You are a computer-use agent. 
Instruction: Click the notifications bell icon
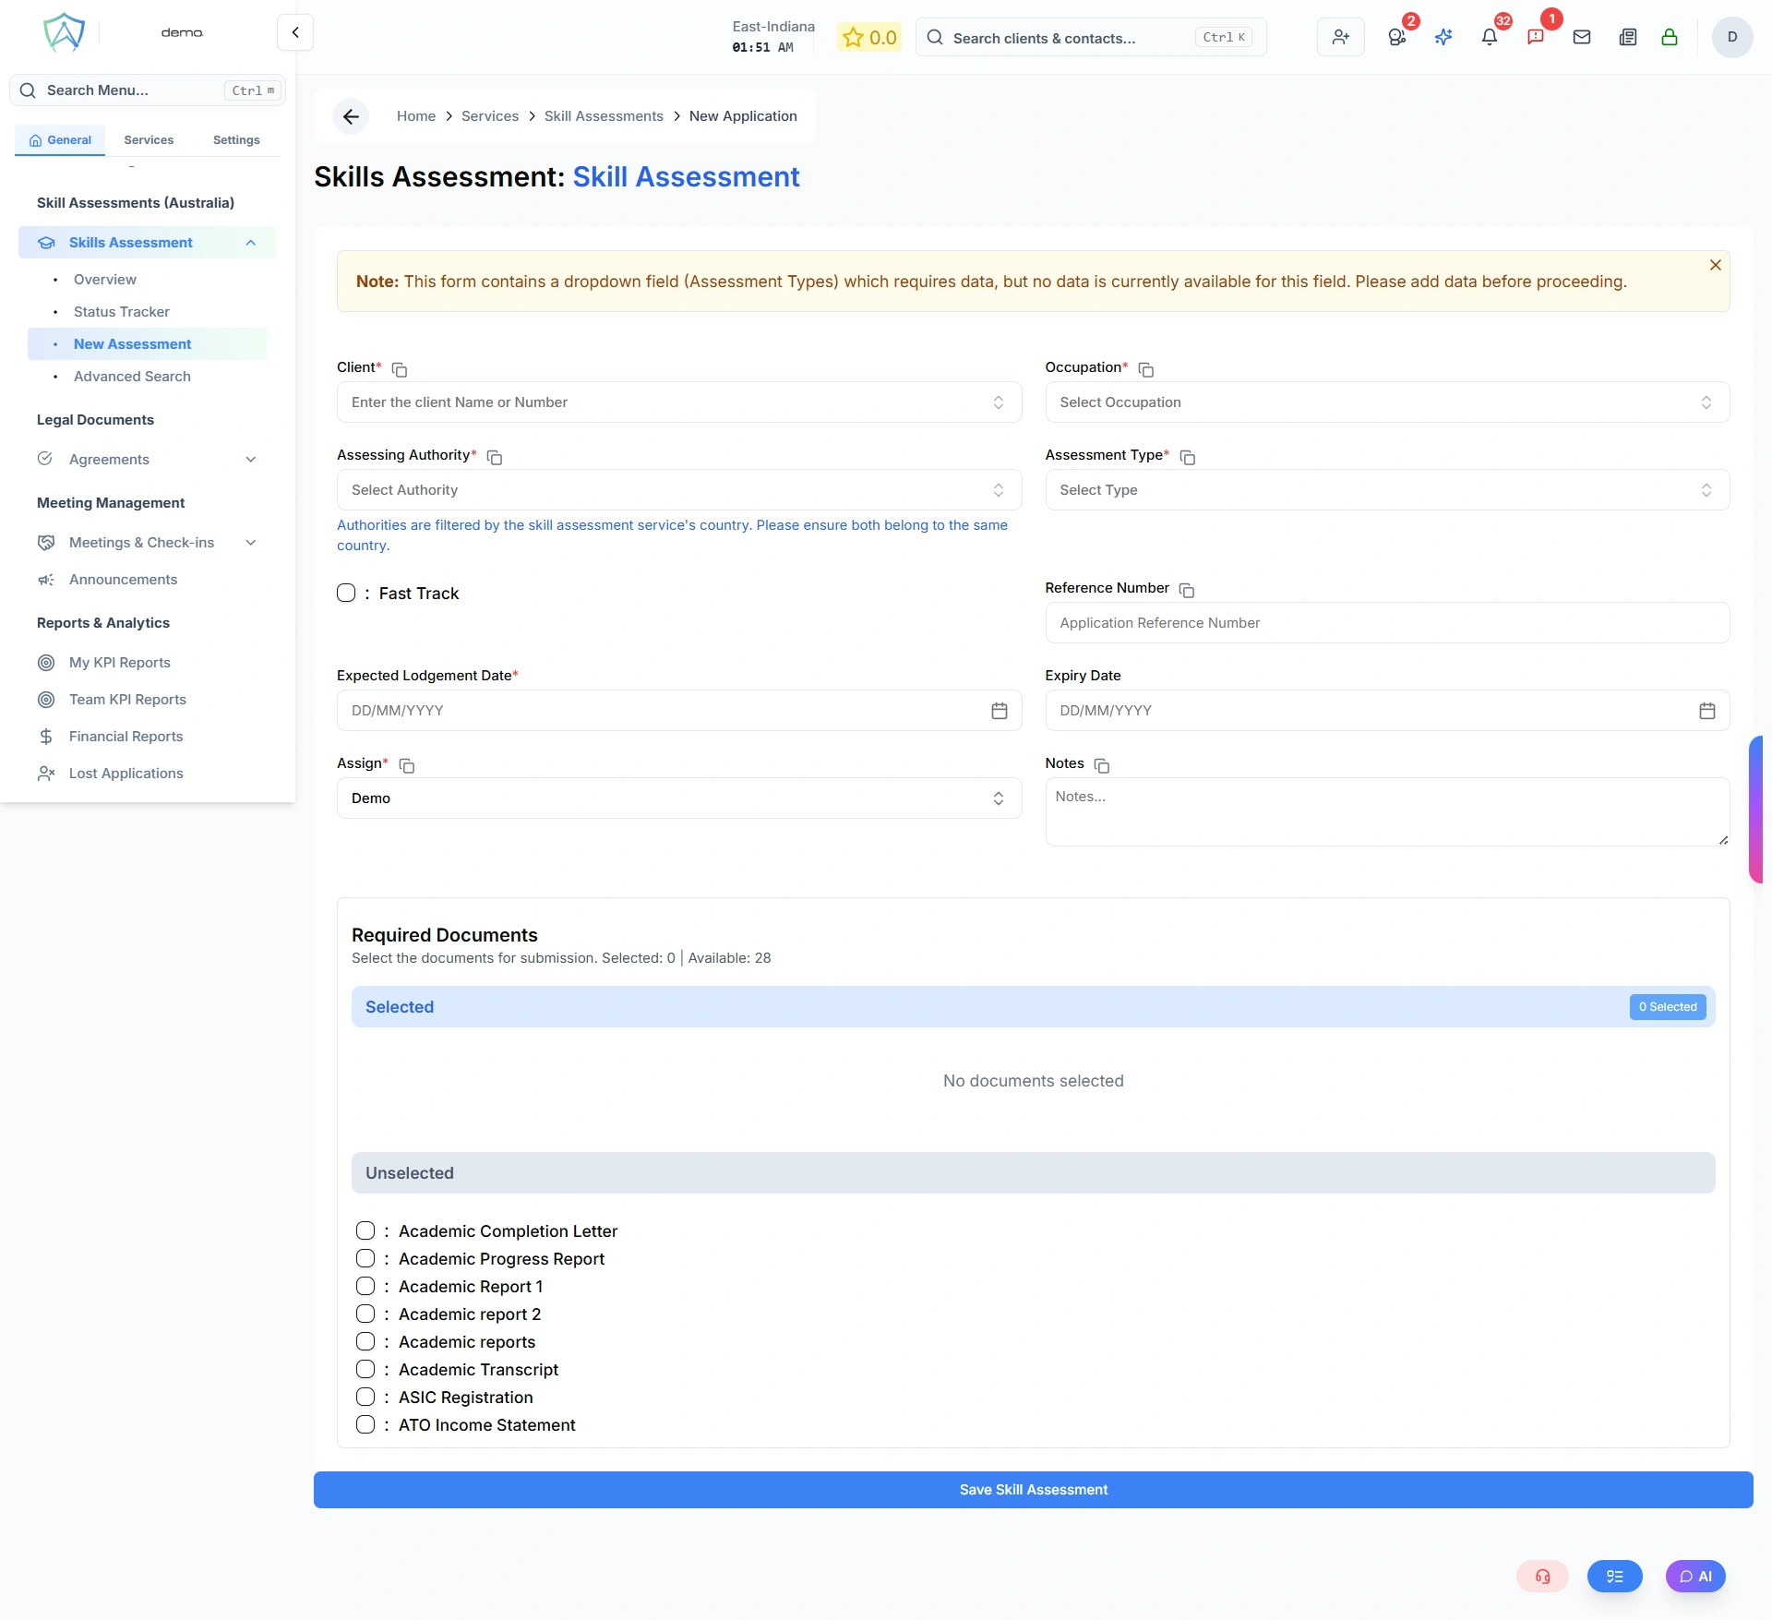coord(1489,37)
